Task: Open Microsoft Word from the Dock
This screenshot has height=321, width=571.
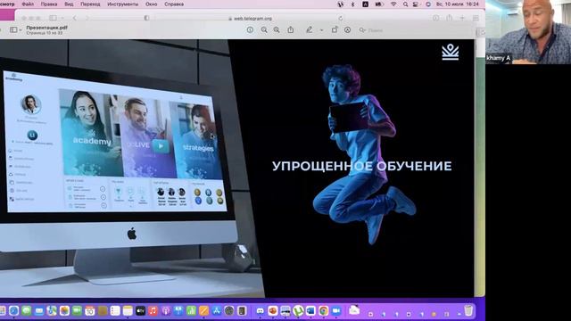Action: [310, 311]
